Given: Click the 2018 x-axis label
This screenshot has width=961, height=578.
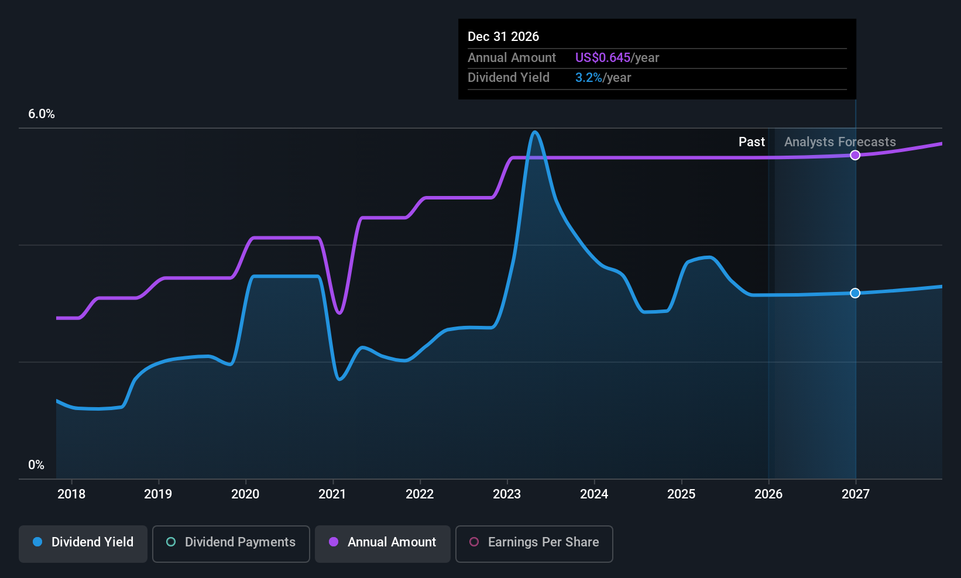Looking at the screenshot, I should pyautogui.click(x=71, y=494).
